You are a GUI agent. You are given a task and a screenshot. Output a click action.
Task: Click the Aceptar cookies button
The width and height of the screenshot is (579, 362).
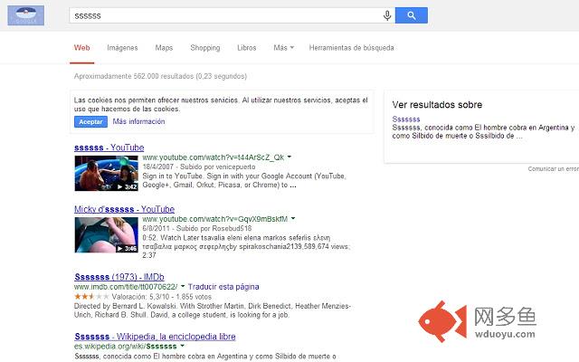pyautogui.click(x=90, y=121)
